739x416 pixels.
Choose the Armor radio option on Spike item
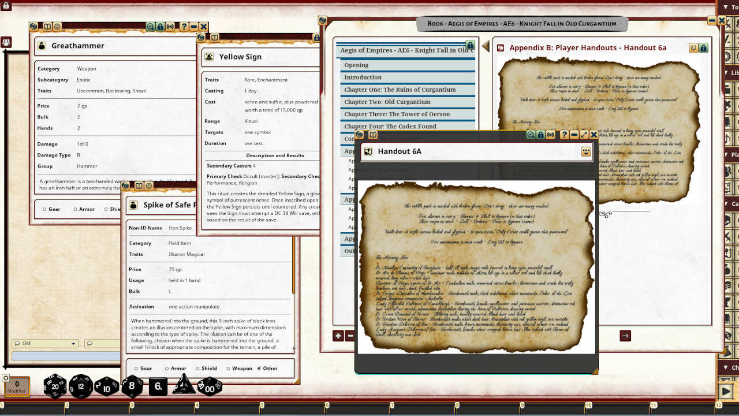(166, 368)
